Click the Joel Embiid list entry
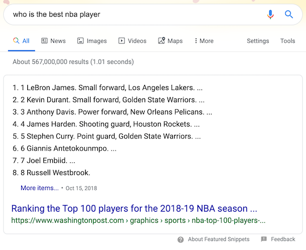The image size is (306, 250). [x=44, y=161]
